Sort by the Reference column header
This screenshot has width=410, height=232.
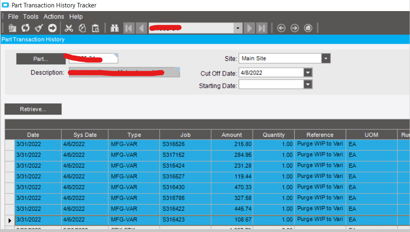320,135
